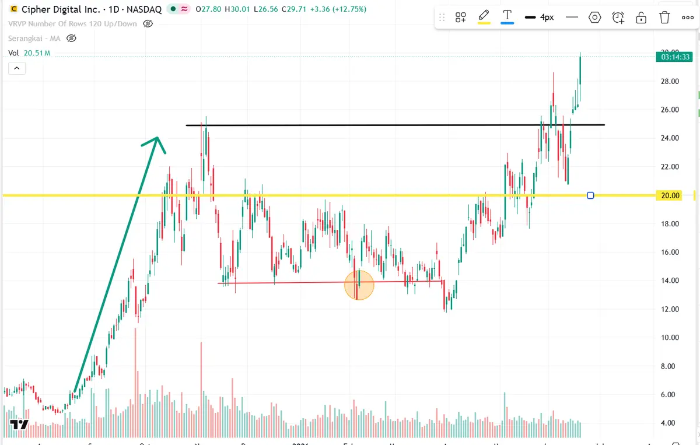Open drawing settings hexagon icon
The height and width of the screenshot is (445, 700).
click(595, 17)
